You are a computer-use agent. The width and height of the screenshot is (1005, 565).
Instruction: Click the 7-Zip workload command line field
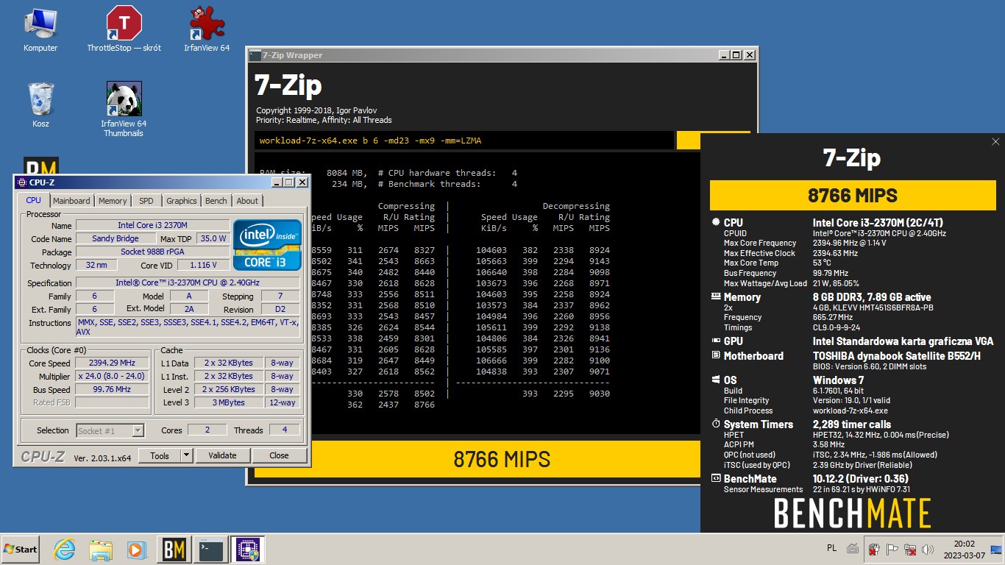464,141
